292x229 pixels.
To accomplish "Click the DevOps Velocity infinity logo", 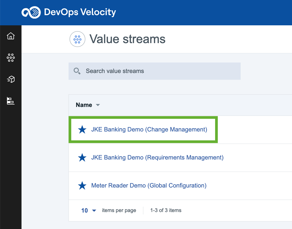I will pyautogui.click(x=31, y=12).
